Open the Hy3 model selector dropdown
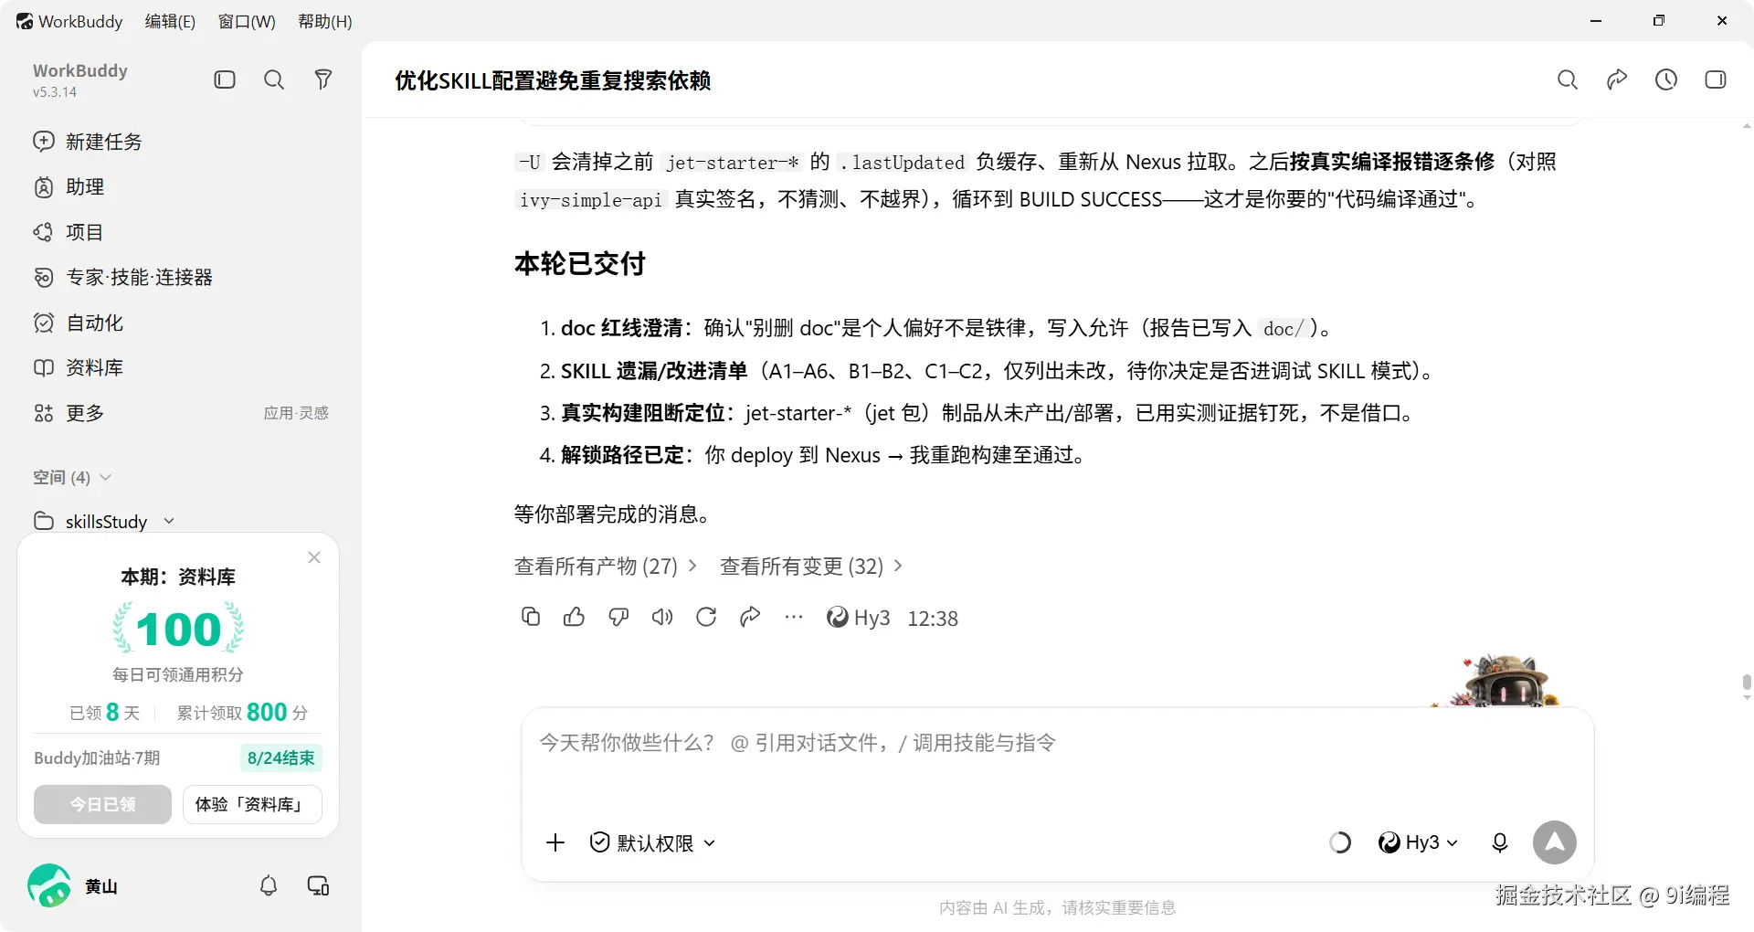This screenshot has width=1754, height=932. (x=1418, y=842)
